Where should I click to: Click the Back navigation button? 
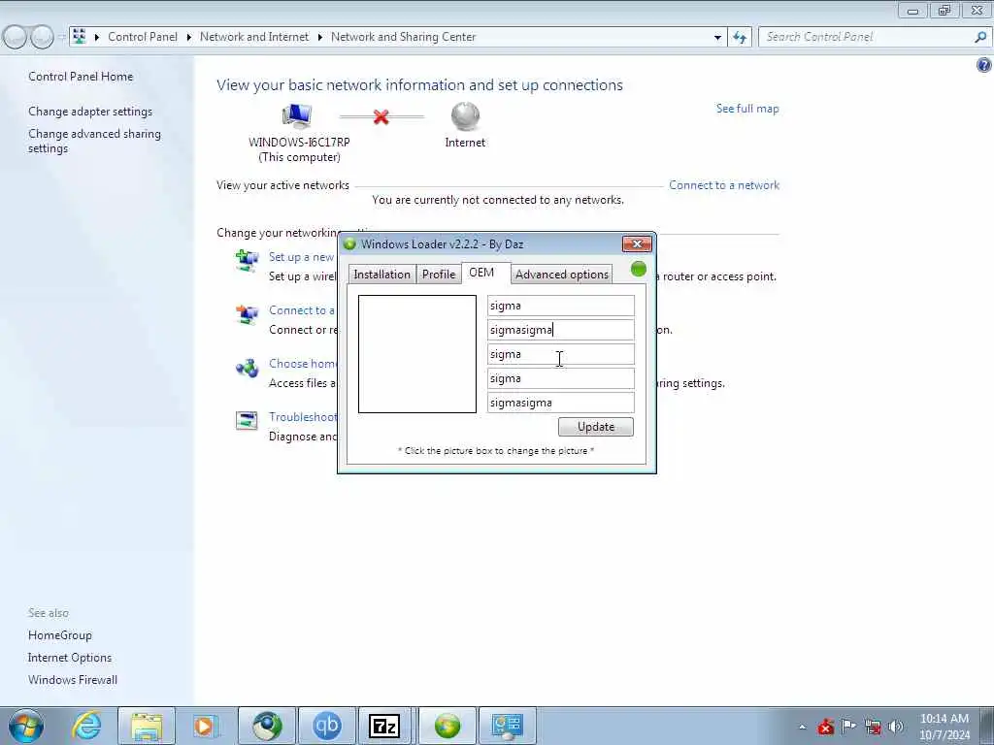click(15, 37)
